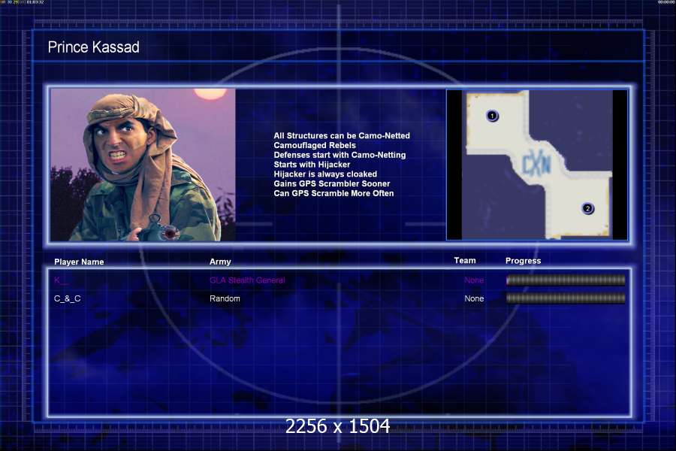Click start position 2 marker on map

tap(587, 208)
